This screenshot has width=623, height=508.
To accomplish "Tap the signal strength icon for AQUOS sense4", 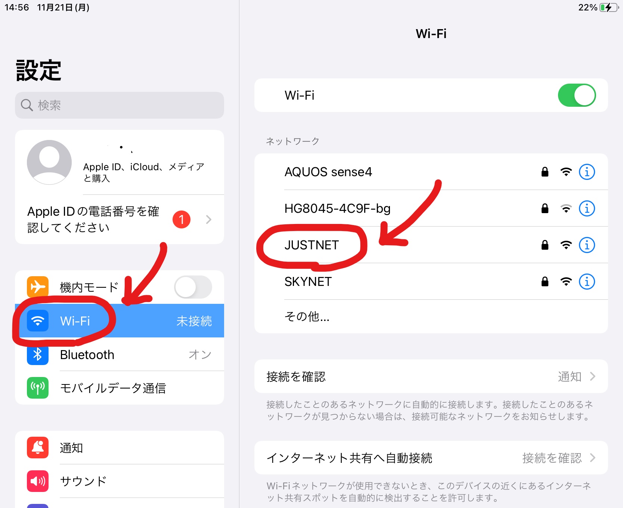I will pos(566,172).
